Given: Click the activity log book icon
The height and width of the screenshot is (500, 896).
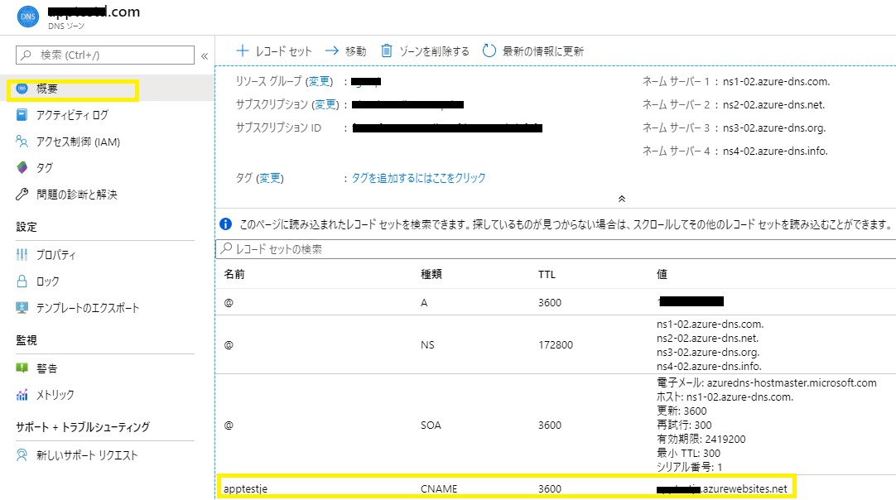Looking at the screenshot, I should (x=22, y=115).
